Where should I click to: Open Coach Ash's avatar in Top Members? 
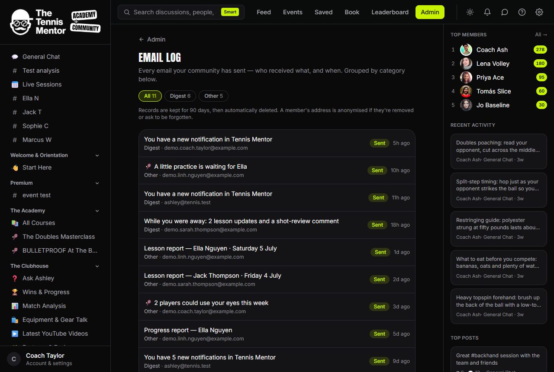pyautogui.click(x=466, y=50)
